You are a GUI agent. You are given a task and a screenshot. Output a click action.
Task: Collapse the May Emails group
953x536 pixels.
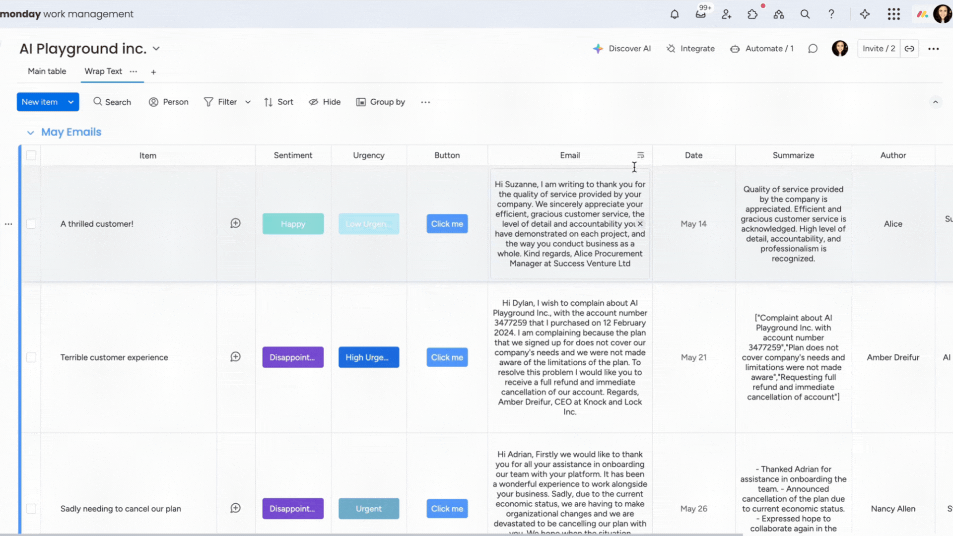(30, 133)
